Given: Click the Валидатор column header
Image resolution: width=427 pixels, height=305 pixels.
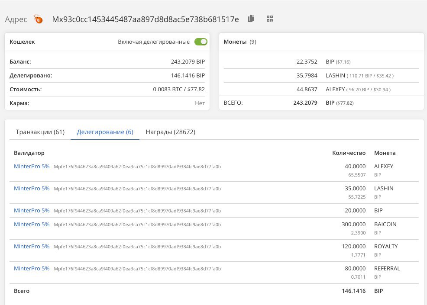Looking at the screenshot, I should (29, 153).
